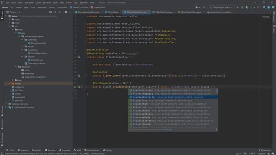Open Terminal tool window

tap(50, 150)
